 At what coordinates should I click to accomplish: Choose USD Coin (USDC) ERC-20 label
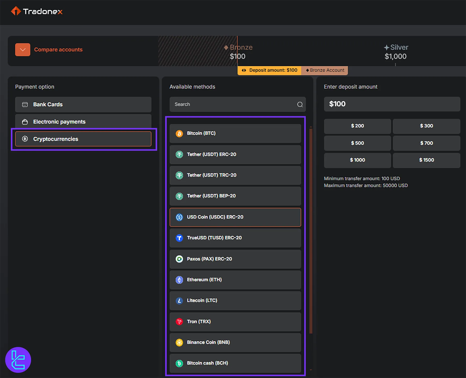coord(215,217)
